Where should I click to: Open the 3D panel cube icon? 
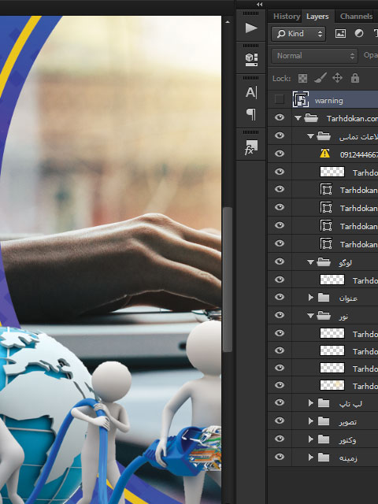pos(251,60)
